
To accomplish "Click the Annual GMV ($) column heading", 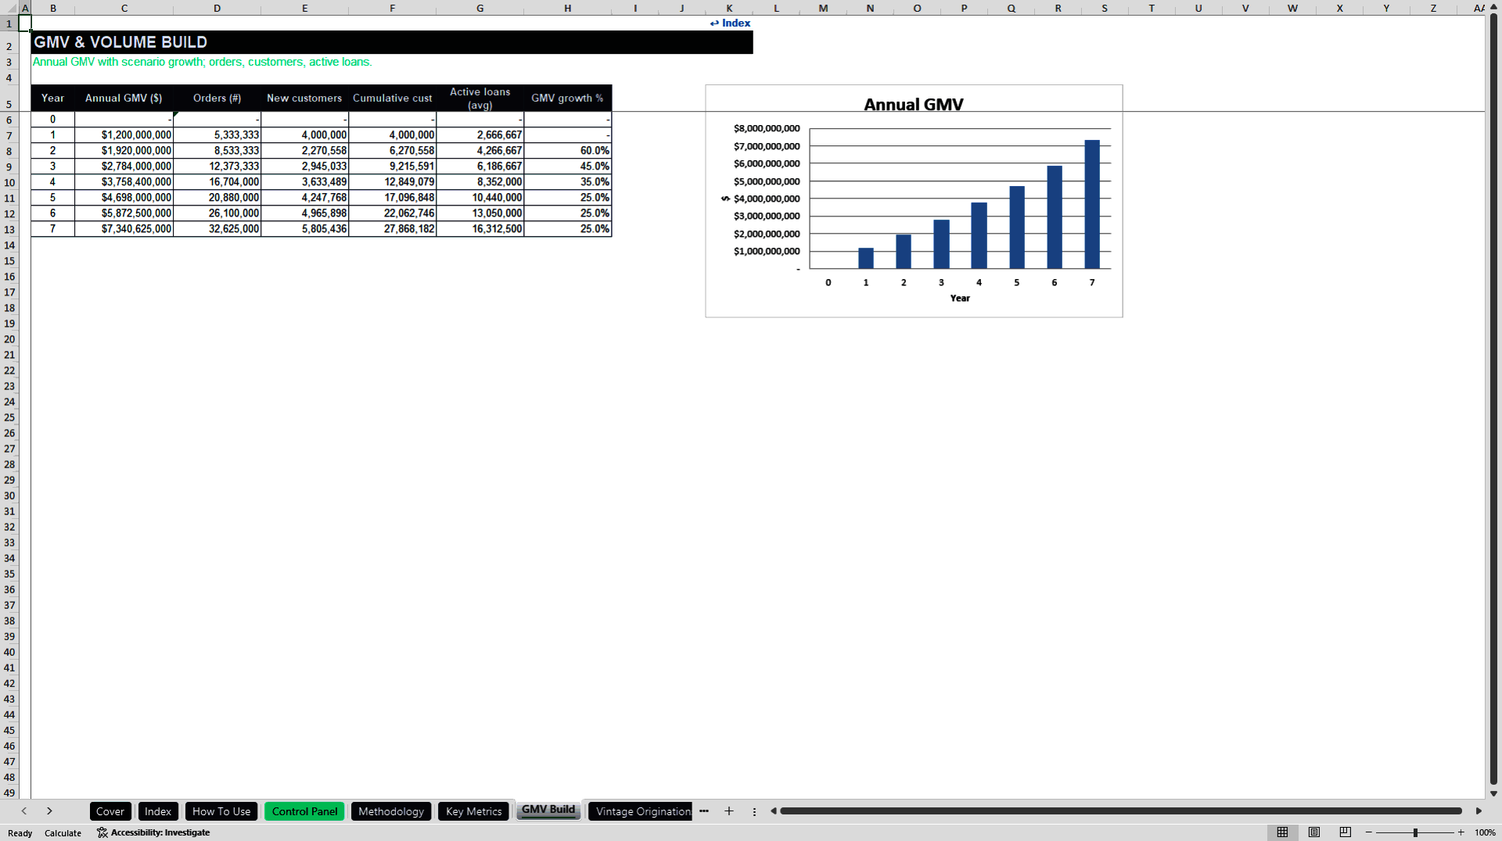I will [x=124, y=98].
